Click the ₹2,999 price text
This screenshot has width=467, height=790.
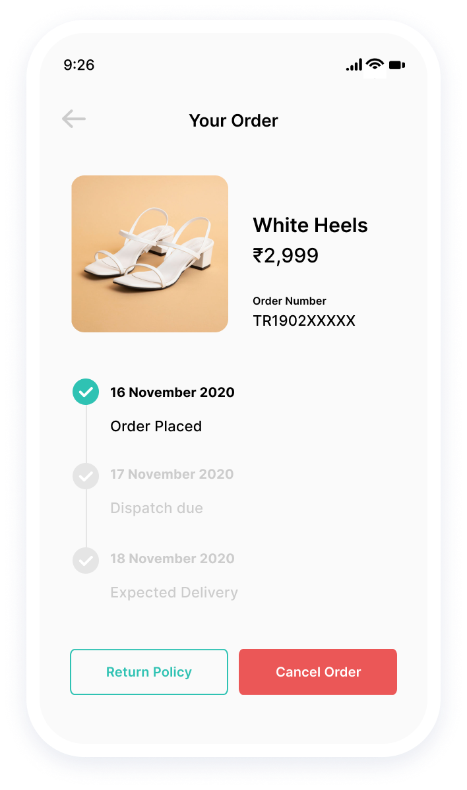[286, 255]
